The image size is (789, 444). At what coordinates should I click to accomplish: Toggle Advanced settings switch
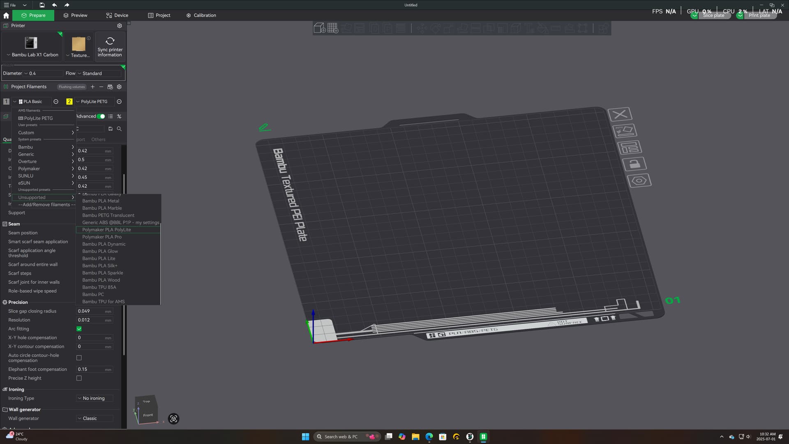(x=101, y=116)
